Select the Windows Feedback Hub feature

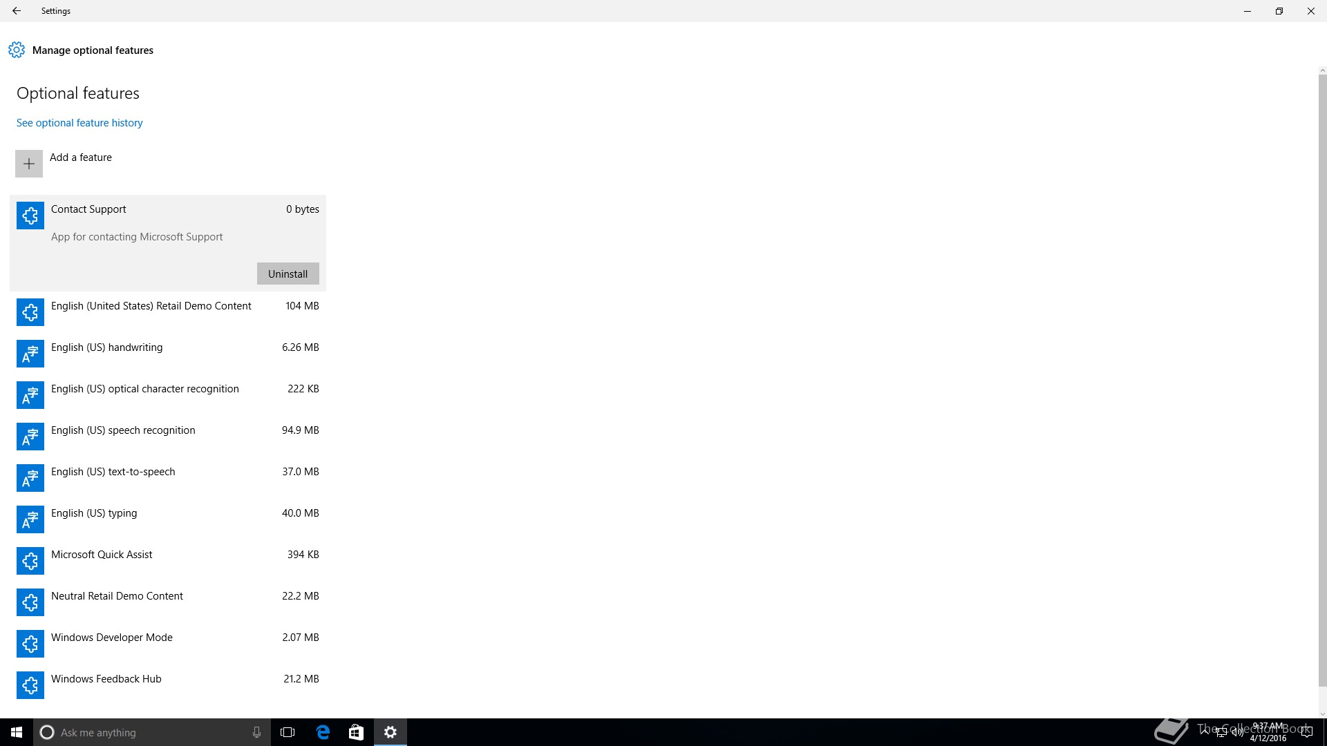168,685
